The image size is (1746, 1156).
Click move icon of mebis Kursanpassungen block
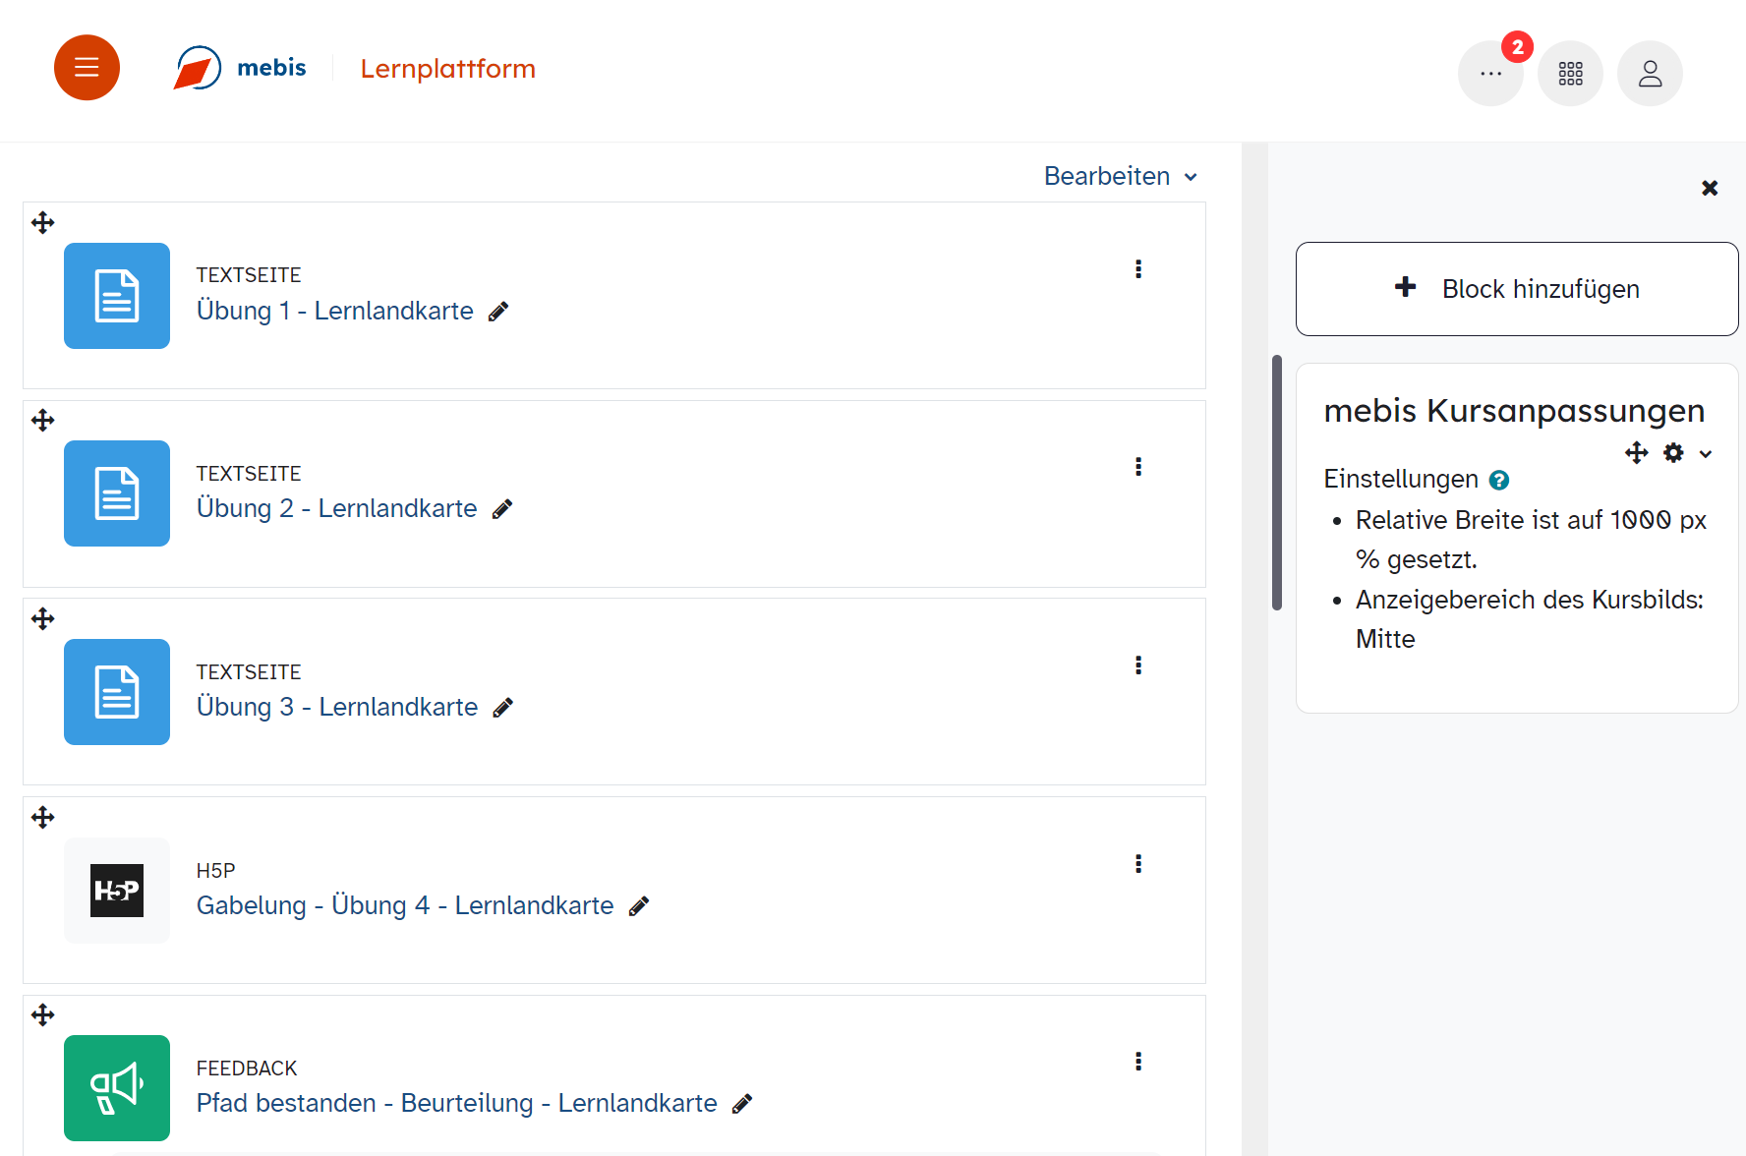tap(1636, 453)
